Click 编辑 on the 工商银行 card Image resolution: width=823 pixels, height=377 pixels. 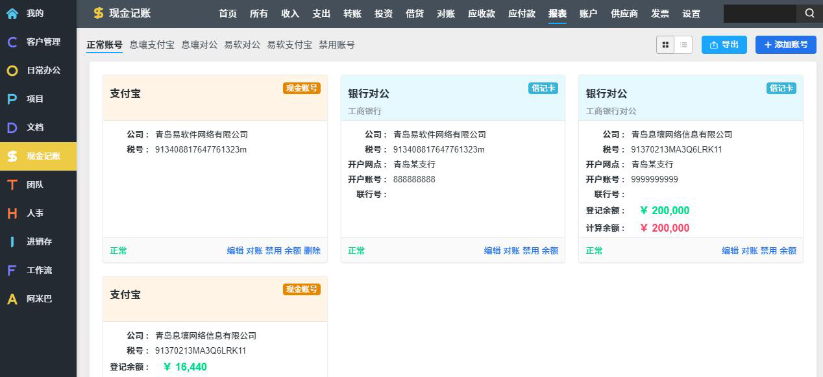click(x=492, y=250)
